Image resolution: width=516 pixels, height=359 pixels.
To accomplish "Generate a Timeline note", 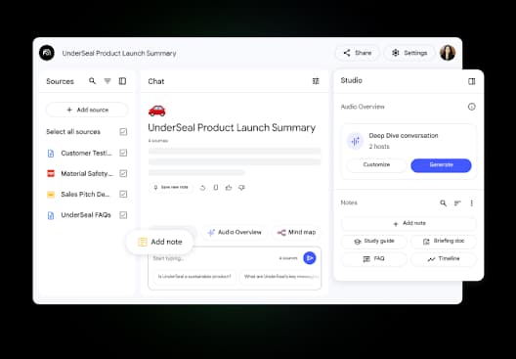I will click(444, 259).
